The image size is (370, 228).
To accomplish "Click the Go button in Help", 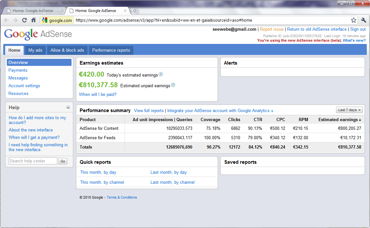I will (x=63, y=161).
